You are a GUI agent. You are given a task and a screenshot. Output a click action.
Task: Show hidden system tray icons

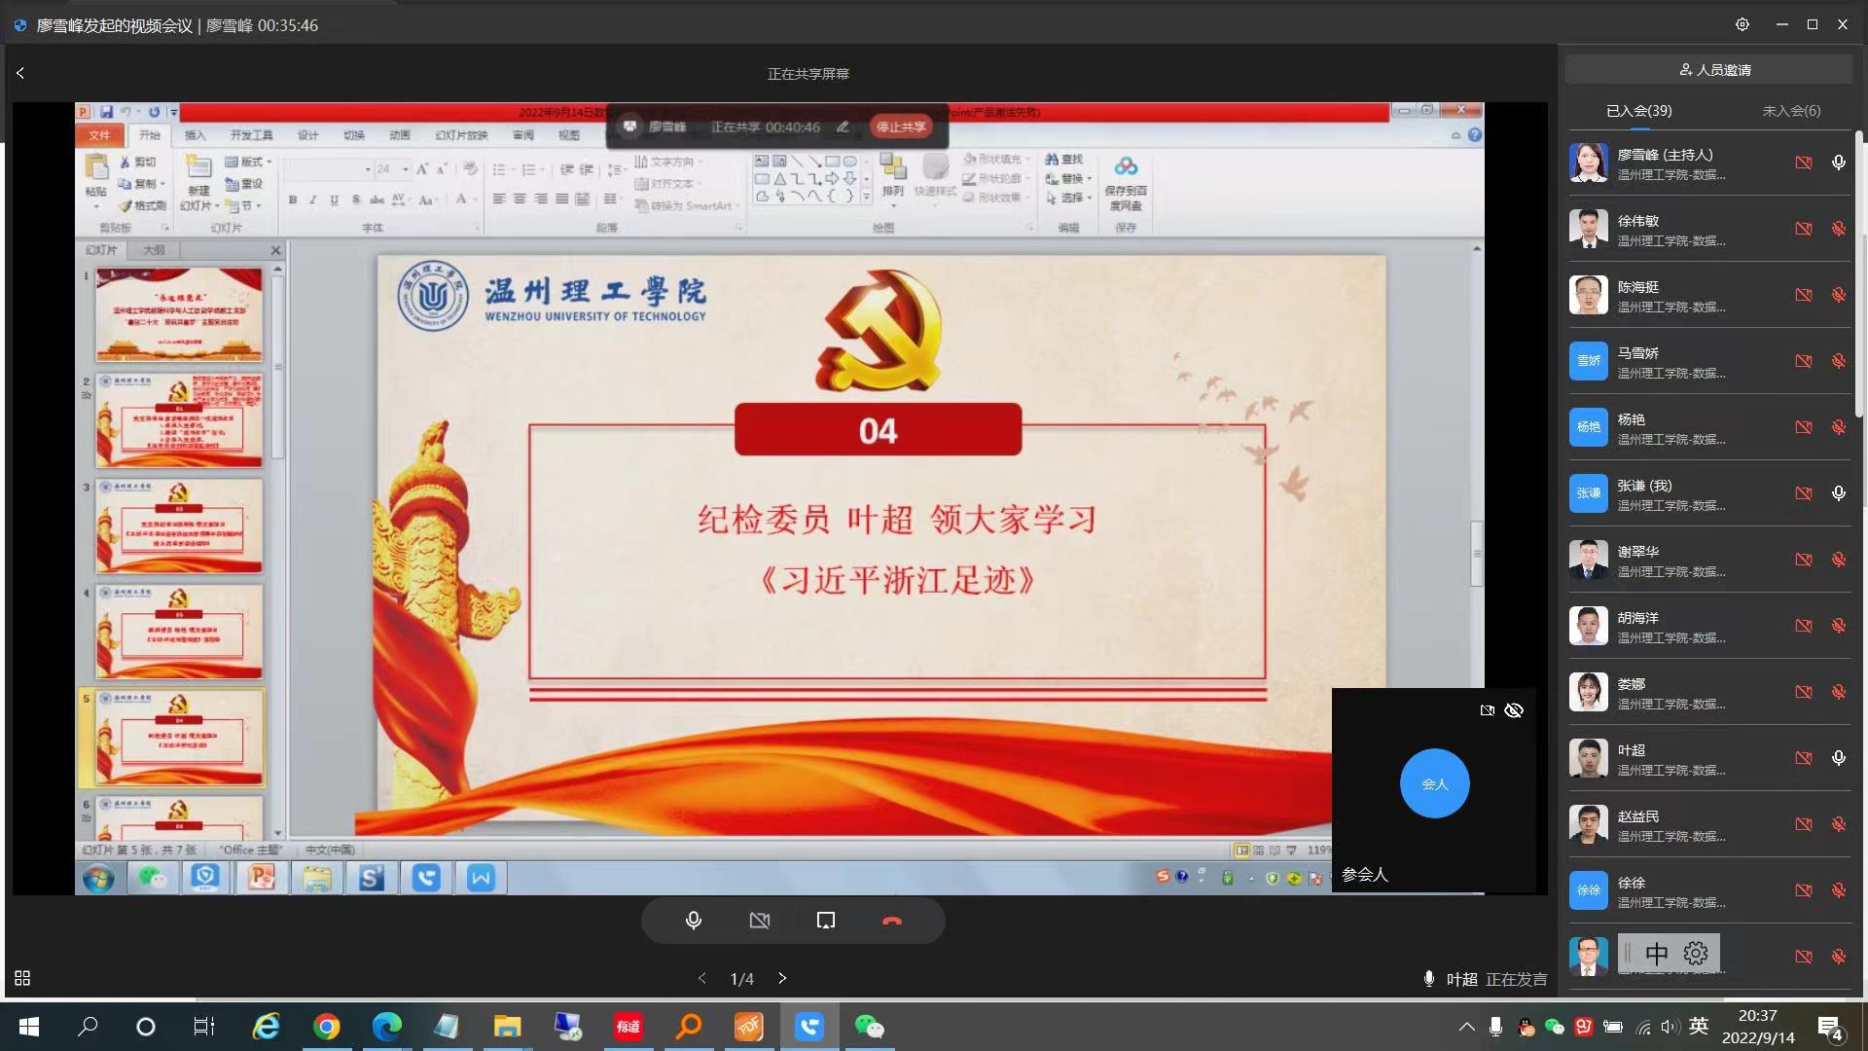coord(1467,1027)
